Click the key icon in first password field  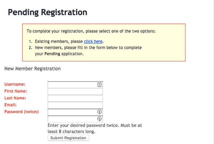[x=100, y=112]
